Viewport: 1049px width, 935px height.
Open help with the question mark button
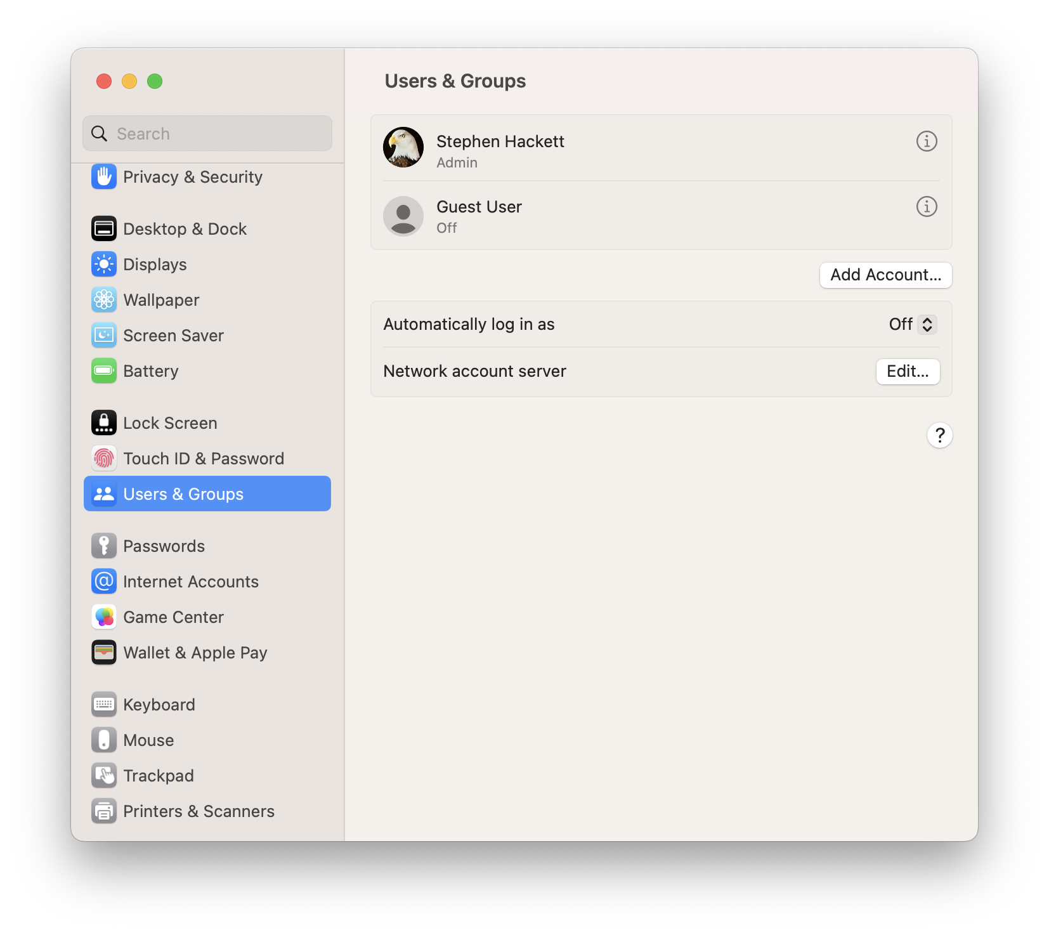pos(939,436)
